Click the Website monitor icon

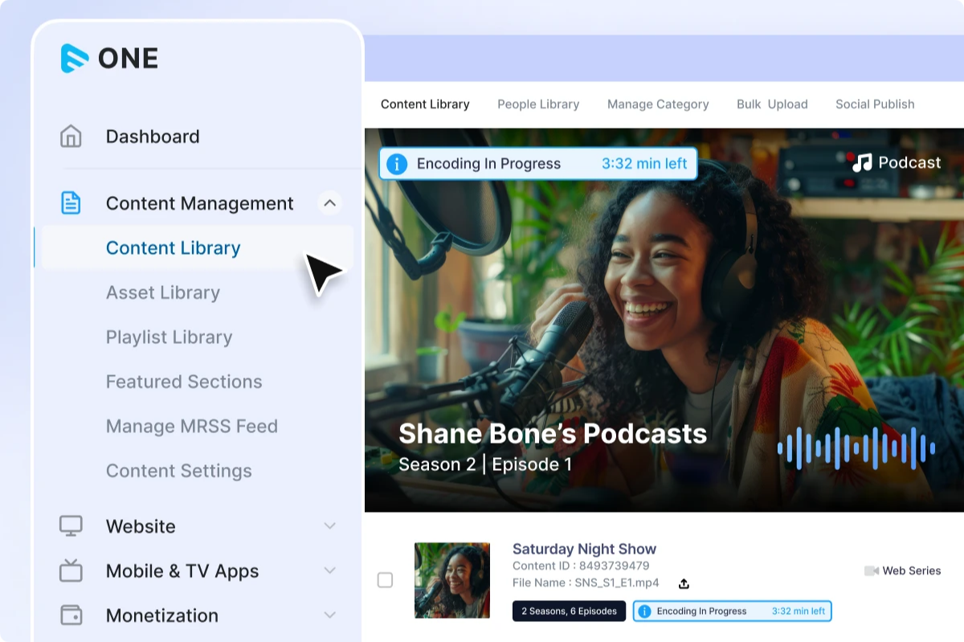point(71,526)
